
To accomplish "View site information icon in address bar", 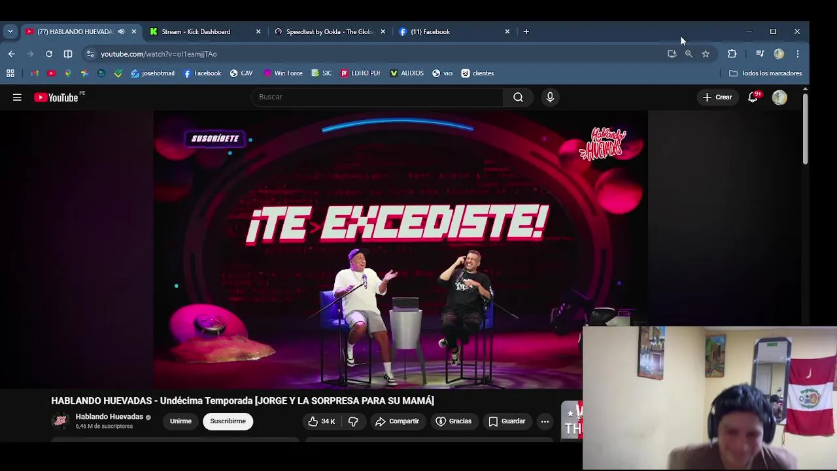I will 90,54.
